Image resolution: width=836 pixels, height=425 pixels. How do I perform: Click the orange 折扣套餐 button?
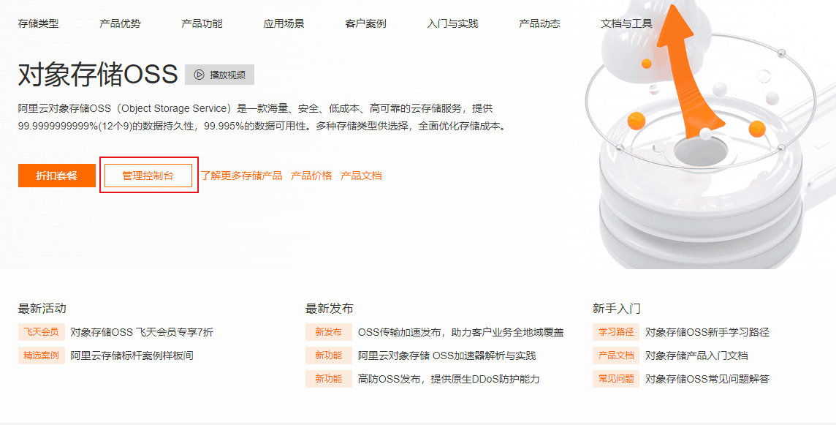pos(57,176)
